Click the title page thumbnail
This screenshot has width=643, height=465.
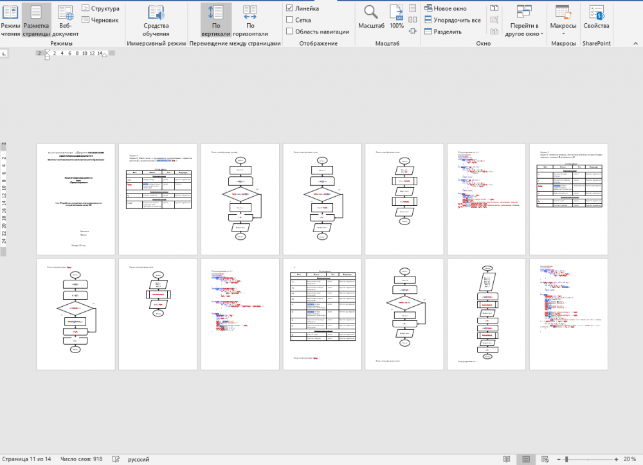tap(76, 199)
